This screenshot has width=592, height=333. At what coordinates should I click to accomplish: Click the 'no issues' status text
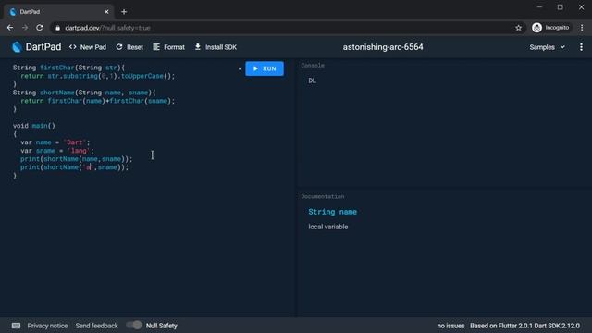click(450, 326)
